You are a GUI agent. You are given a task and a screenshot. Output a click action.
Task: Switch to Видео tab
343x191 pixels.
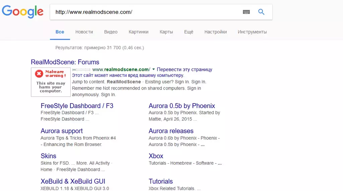click(111, 32)
